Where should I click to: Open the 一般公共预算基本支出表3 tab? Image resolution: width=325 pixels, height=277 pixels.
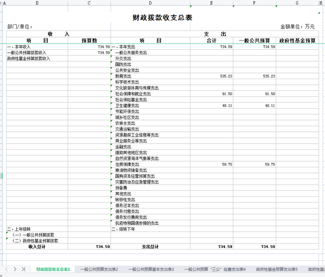point(151,269)
